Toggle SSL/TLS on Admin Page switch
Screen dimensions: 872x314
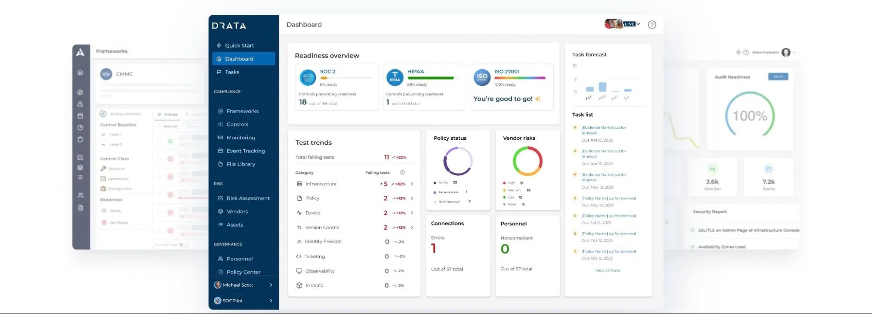tap(692, 230)
